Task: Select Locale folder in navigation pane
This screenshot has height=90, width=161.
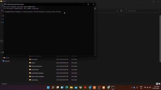Action: tap(7, 58)
